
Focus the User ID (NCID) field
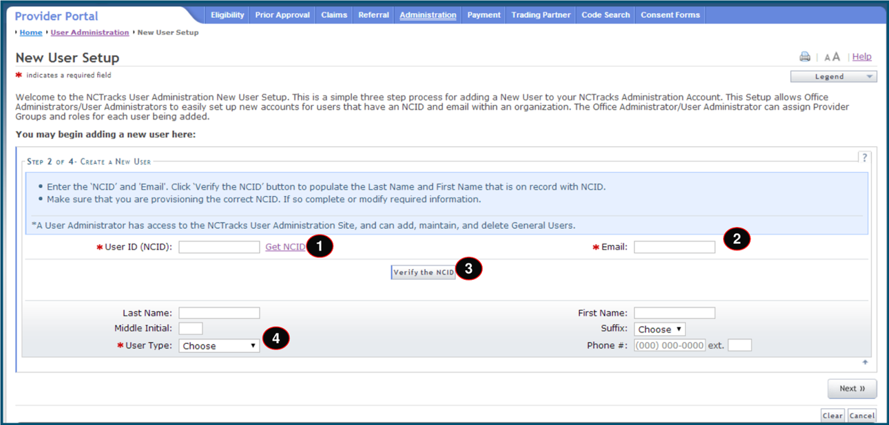point(219,247)
